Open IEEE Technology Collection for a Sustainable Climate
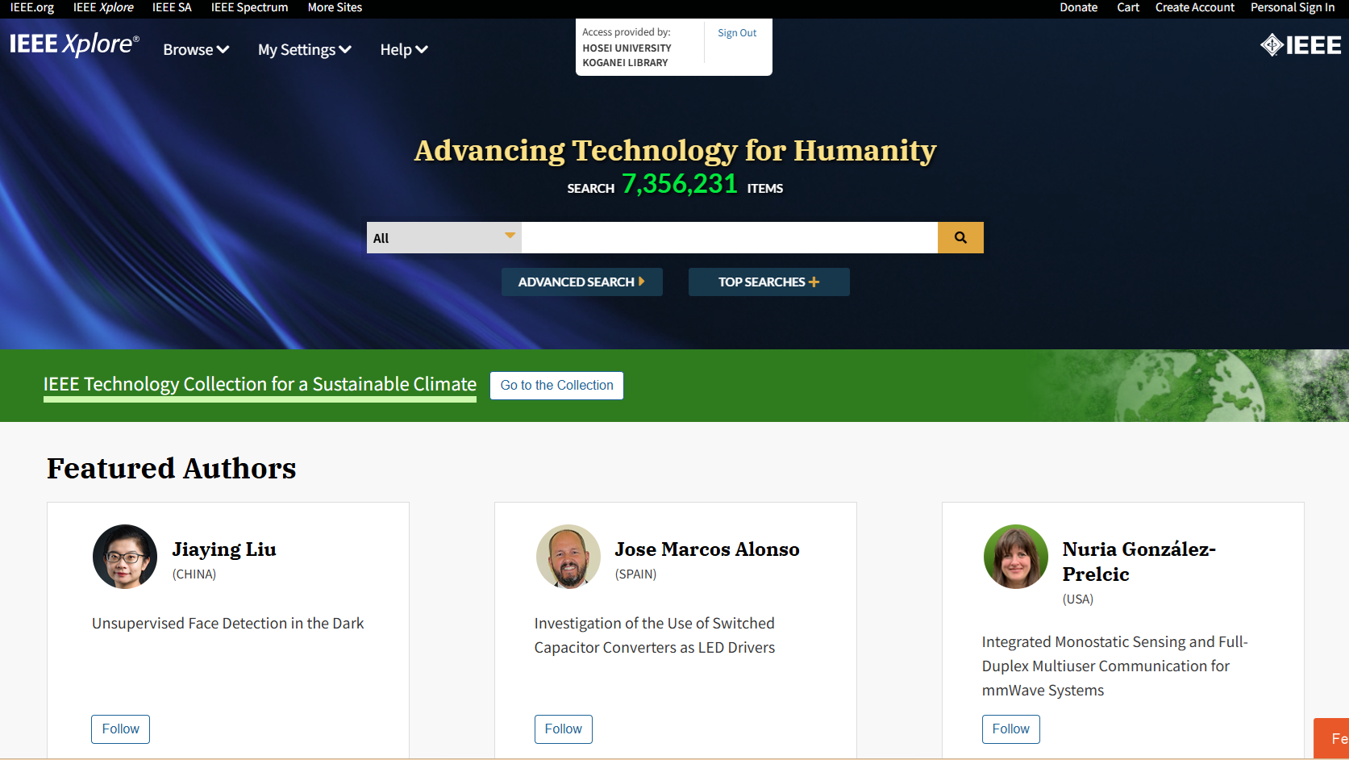The width and height of the screenshot is (1349, 760). (x=260, y=384)
